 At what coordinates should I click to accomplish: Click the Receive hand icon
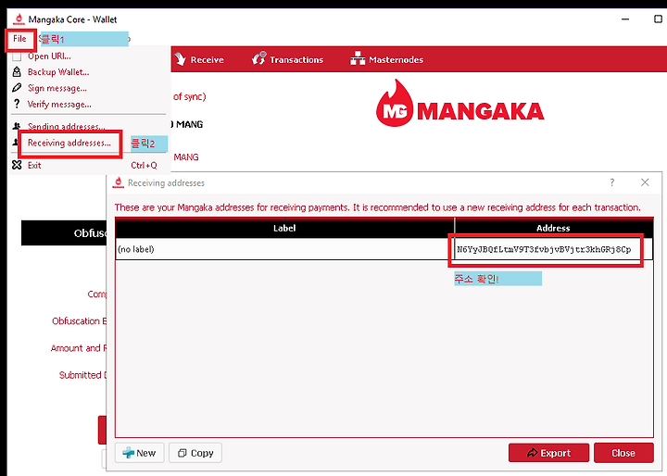181,59
